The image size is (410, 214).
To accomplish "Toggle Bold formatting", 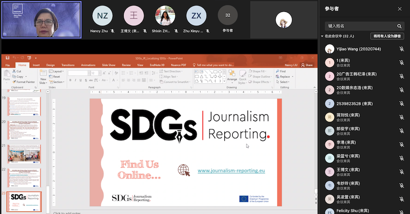I will (x=70, y=80).
